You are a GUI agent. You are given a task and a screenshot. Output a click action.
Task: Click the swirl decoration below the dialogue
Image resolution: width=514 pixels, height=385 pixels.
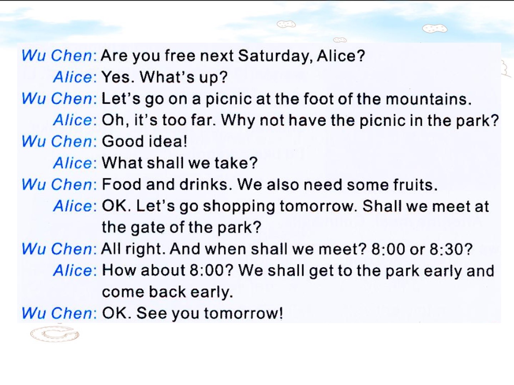[x=55, y=334]
